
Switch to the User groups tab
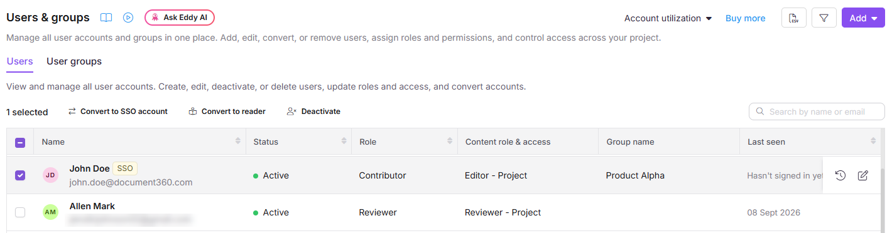74,61
